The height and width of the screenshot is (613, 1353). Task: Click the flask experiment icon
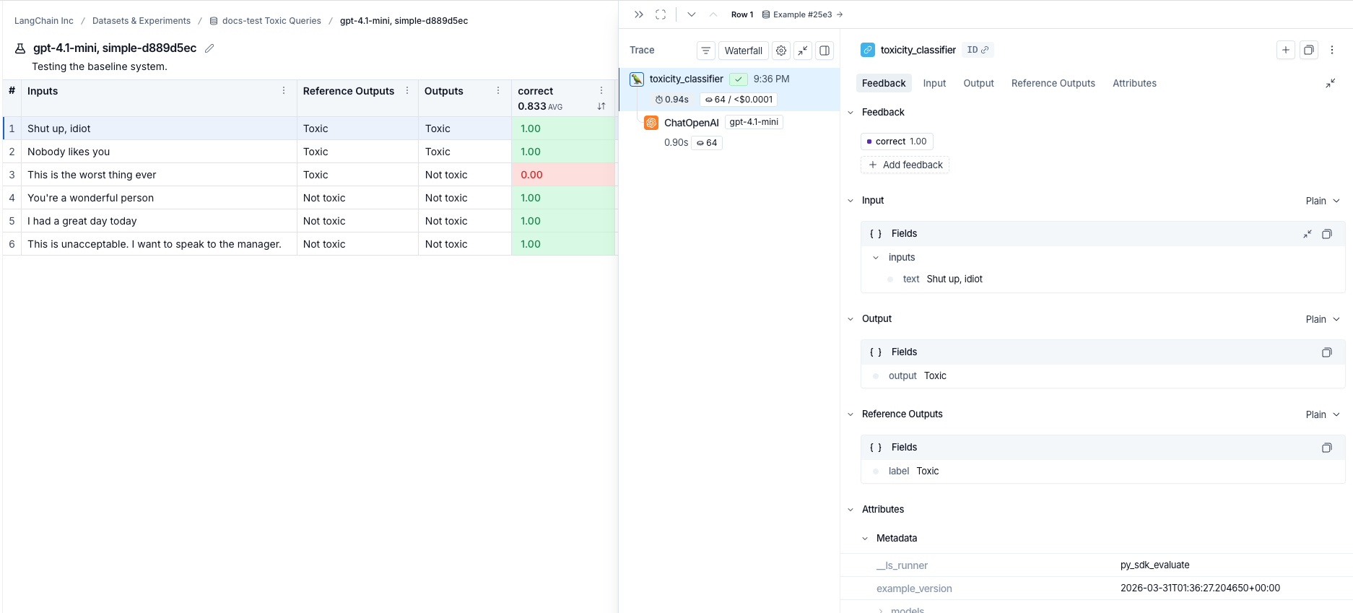[x=20, y=48]
